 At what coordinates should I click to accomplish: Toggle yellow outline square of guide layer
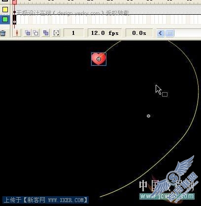coord(5,10)
